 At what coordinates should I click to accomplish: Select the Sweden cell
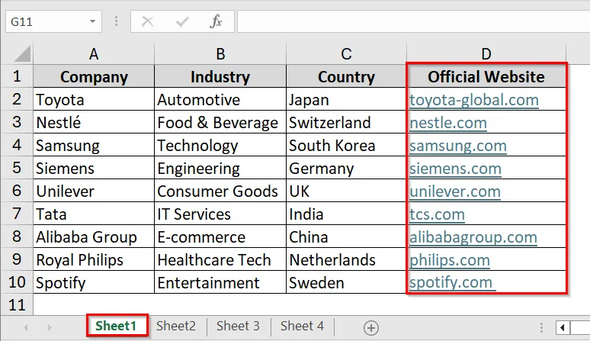tap(346, 282)
